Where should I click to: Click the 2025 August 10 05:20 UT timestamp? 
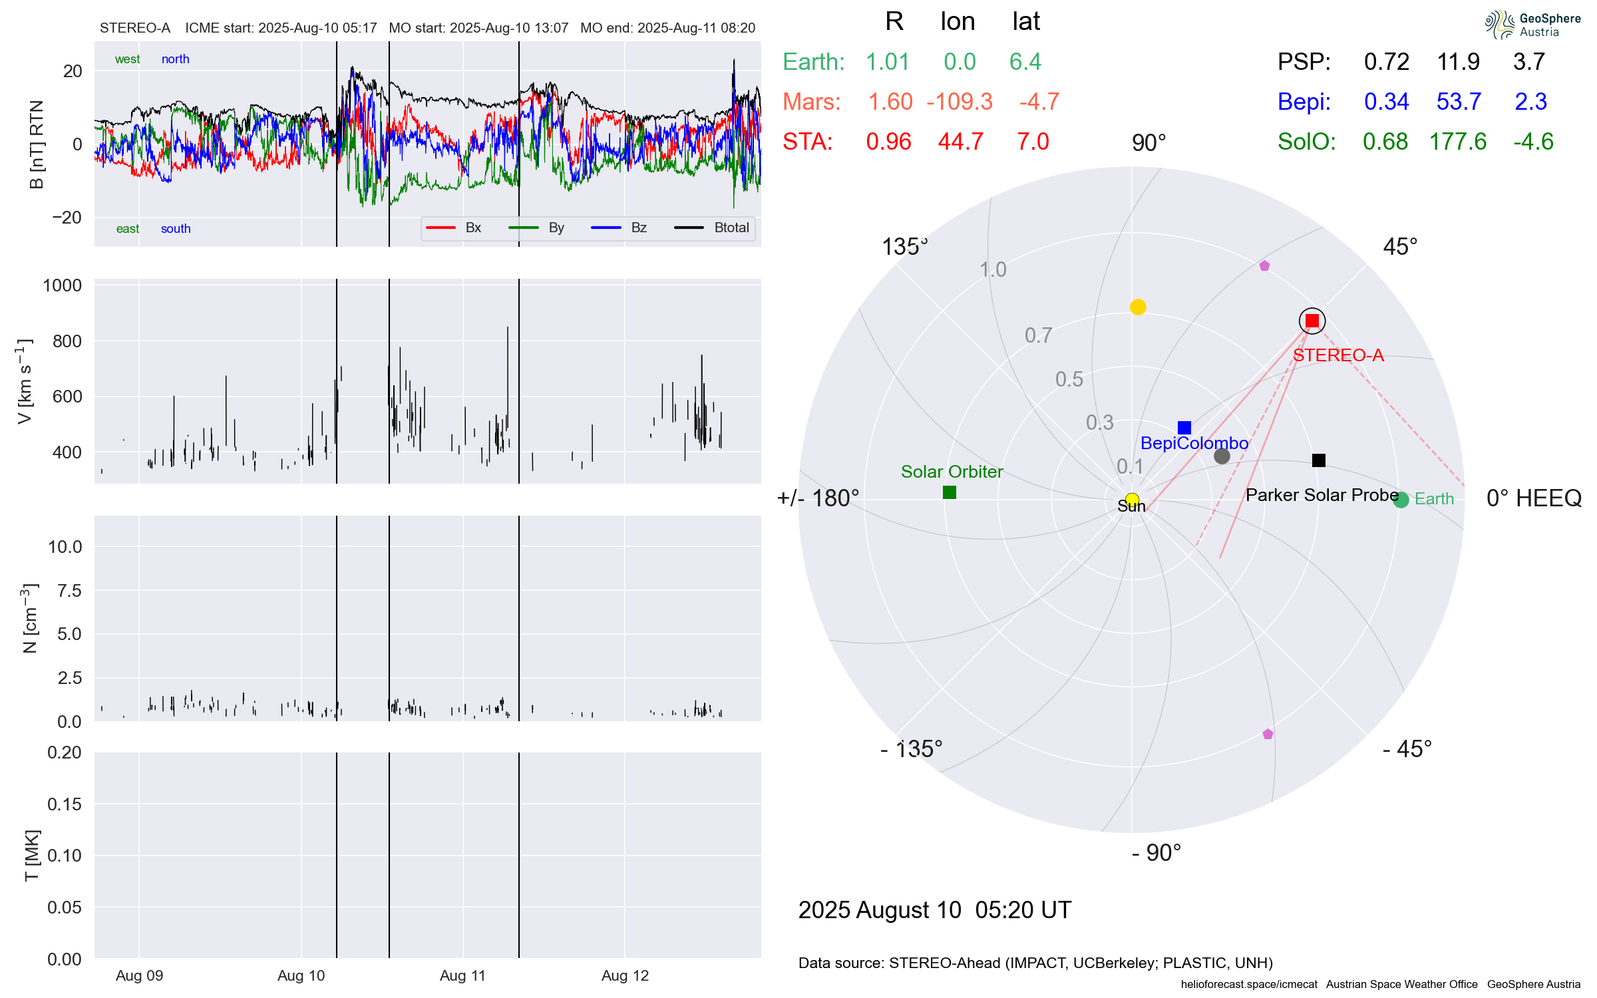tap(934, 910)
